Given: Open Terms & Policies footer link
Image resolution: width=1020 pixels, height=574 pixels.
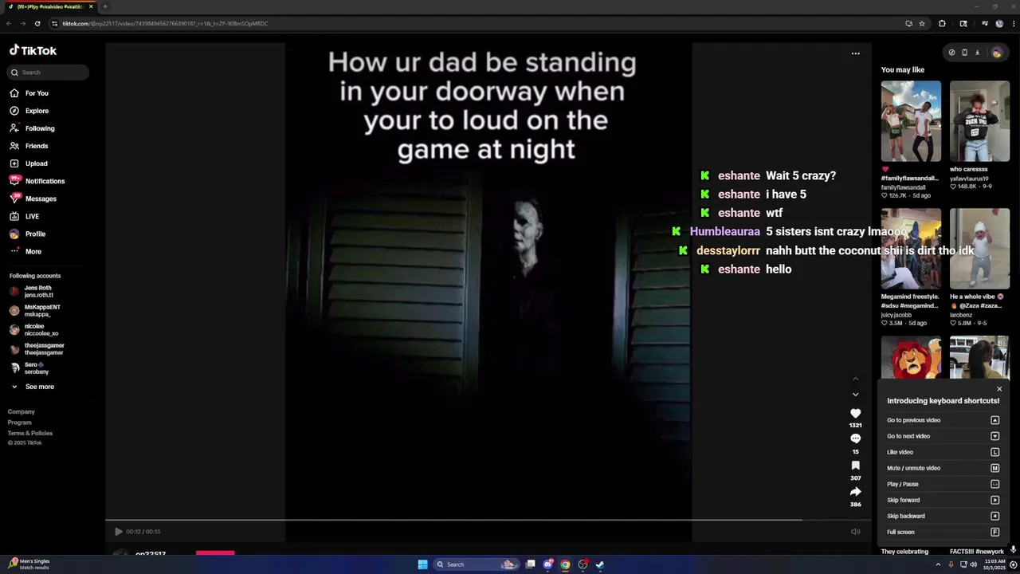Looking at the screenshot, I should (30, 433).
